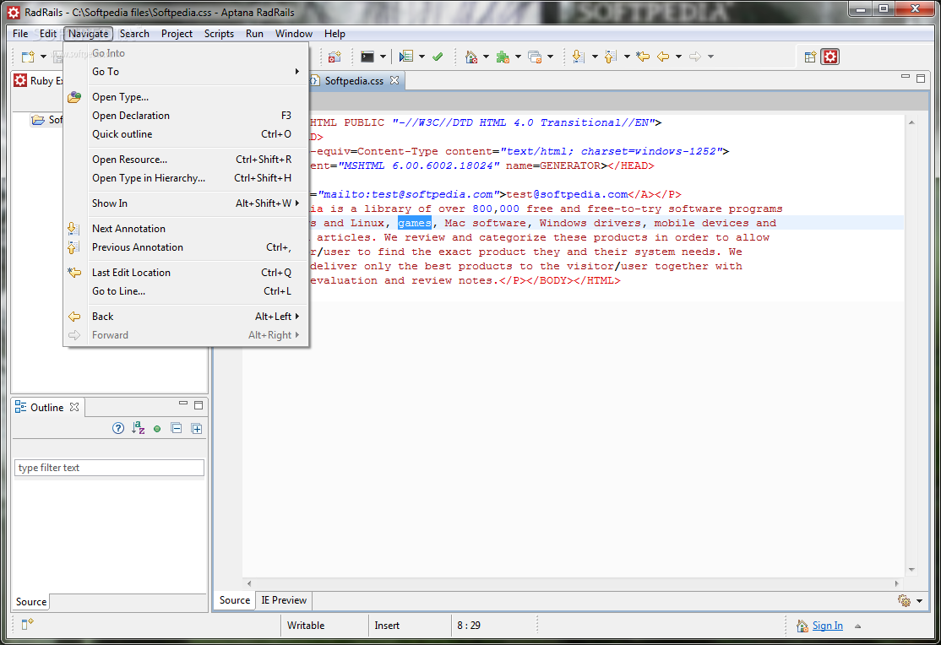Open the Run menu

tap(254, 34)
